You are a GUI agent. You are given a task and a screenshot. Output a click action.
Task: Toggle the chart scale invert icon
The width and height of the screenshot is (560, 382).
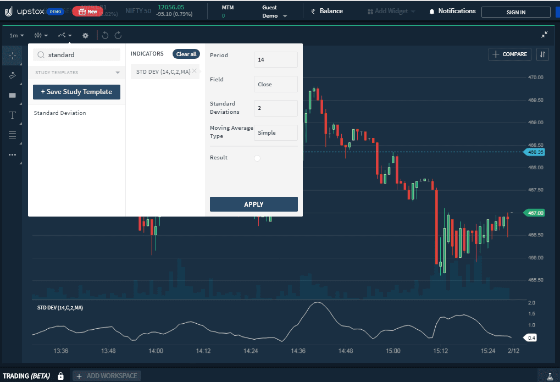[x=542, y=54]
